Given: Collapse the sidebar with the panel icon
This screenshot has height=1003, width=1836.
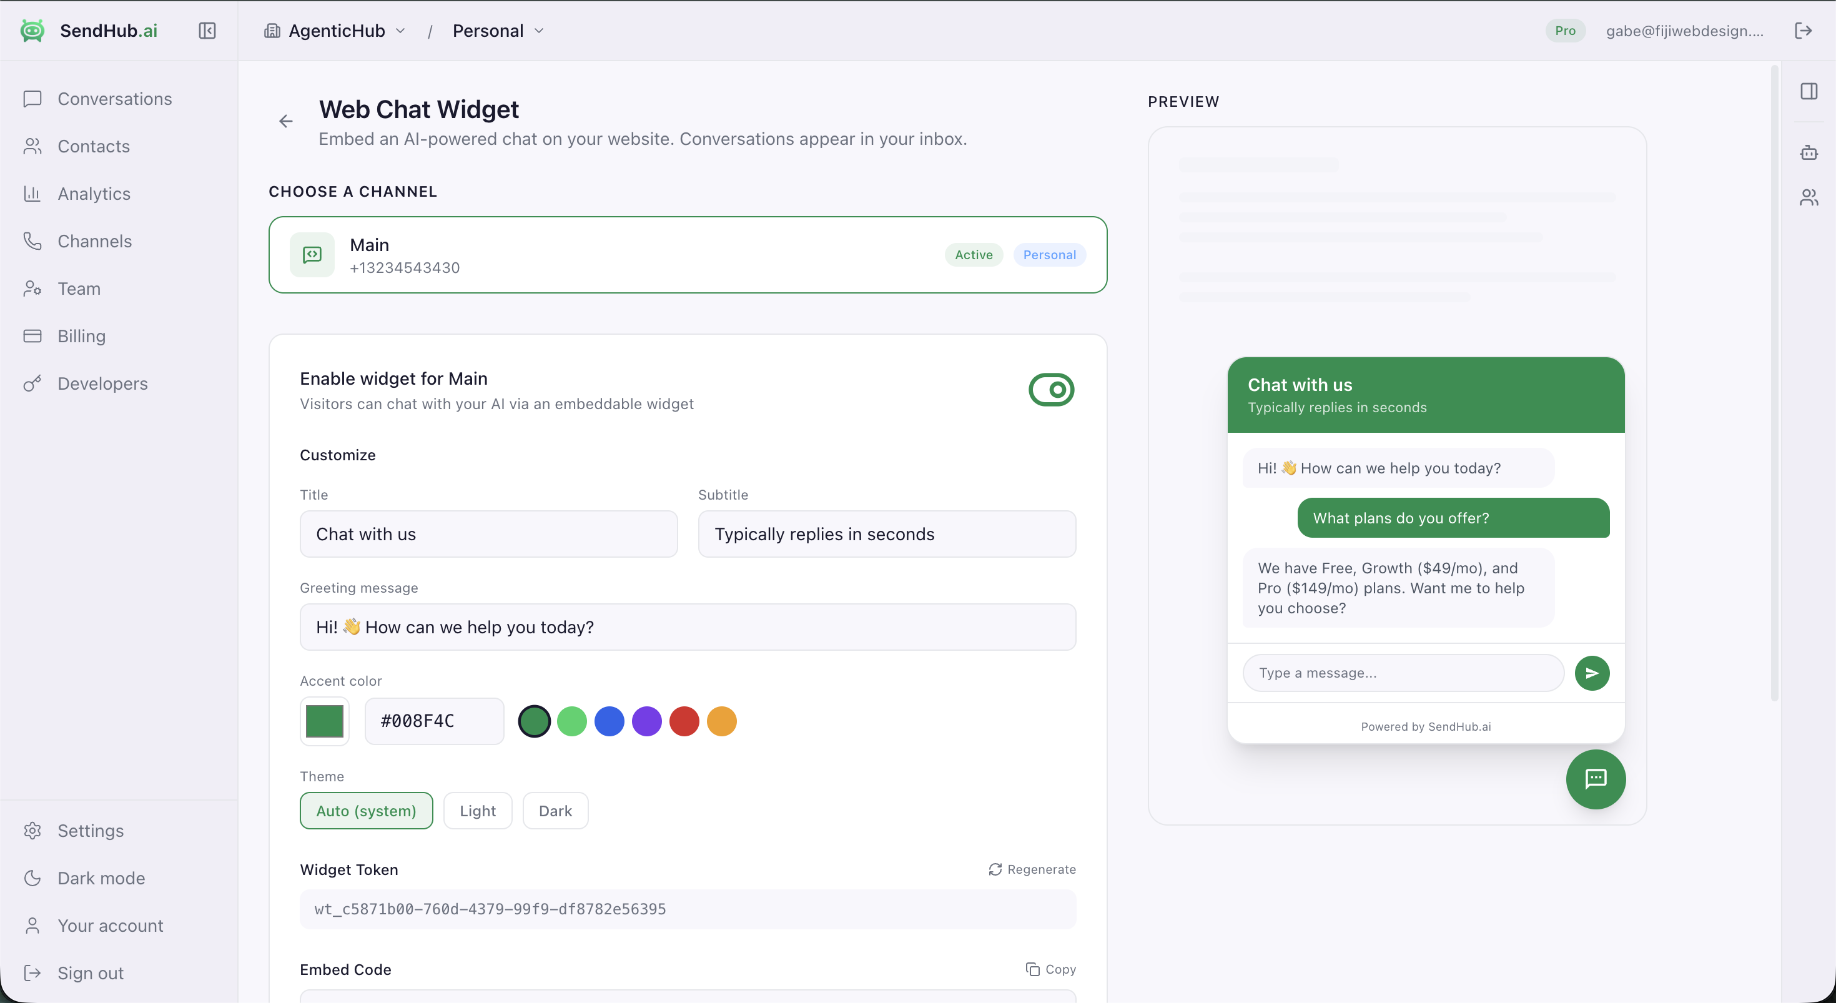Looking at the screenshot, I should 207,31.
